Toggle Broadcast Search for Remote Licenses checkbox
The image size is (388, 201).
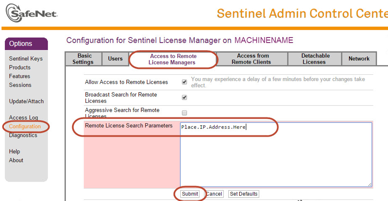pos(184,97)
